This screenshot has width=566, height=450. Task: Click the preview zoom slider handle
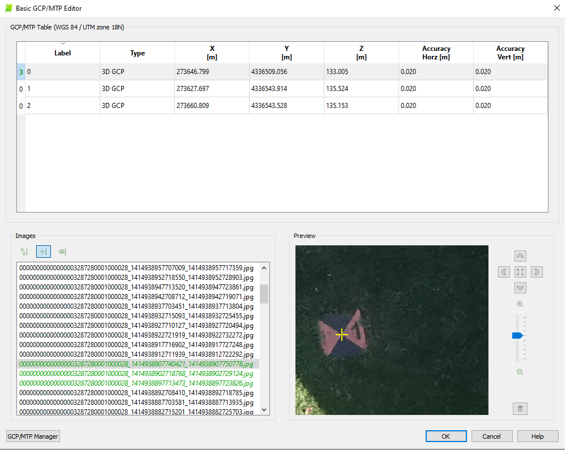click(x=517, y=335)
